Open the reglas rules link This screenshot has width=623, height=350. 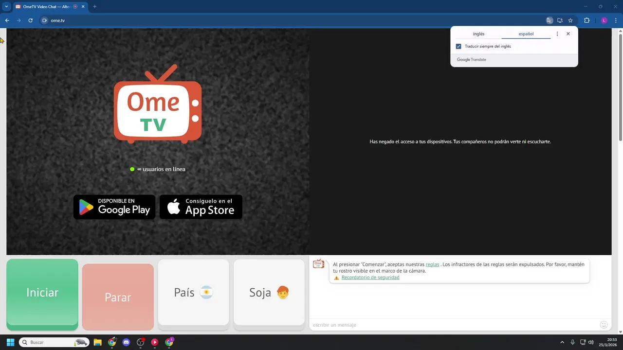[x=432, y=264]
